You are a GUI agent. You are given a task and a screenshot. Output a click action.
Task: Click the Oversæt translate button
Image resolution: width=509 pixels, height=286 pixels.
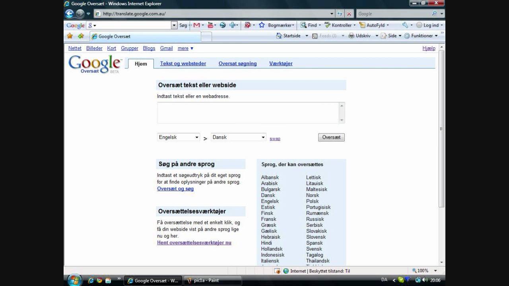pos(331,137)
